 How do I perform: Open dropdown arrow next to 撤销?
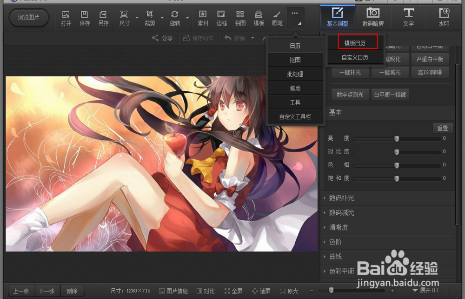[x=252, y=38]
